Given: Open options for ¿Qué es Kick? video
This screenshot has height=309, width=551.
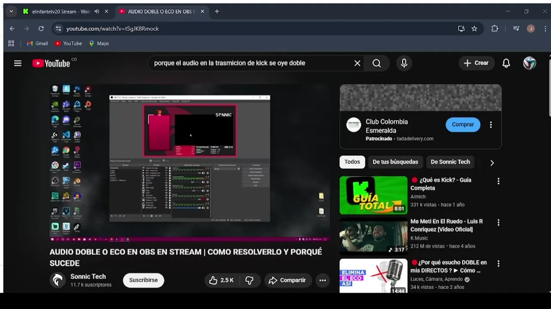Looking at the screenshot, I should (498, 181).
